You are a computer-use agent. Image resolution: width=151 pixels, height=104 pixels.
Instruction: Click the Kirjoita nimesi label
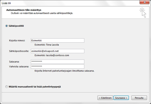point(17,40)
